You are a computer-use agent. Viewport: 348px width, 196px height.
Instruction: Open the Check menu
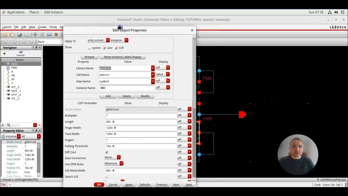[53, 27]
